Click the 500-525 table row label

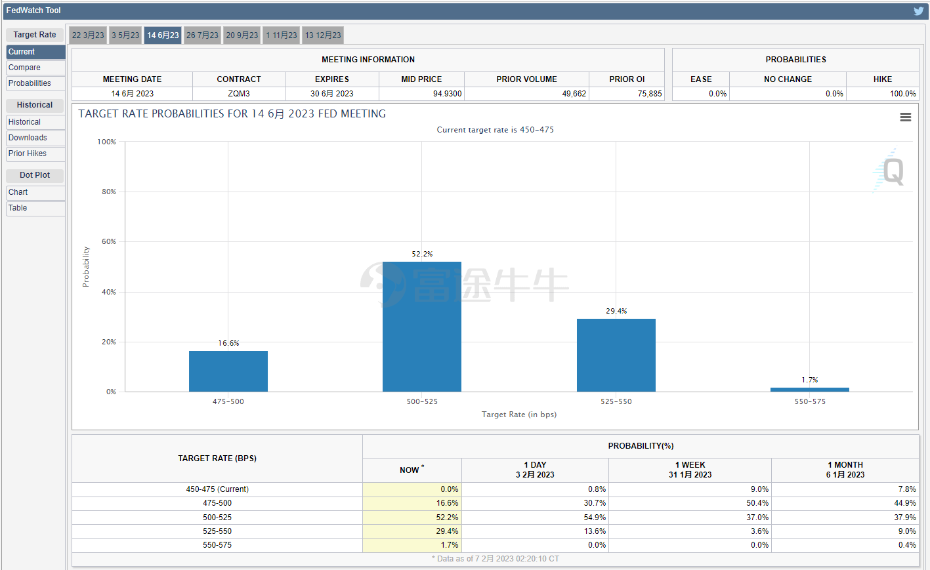click(217, 518)
